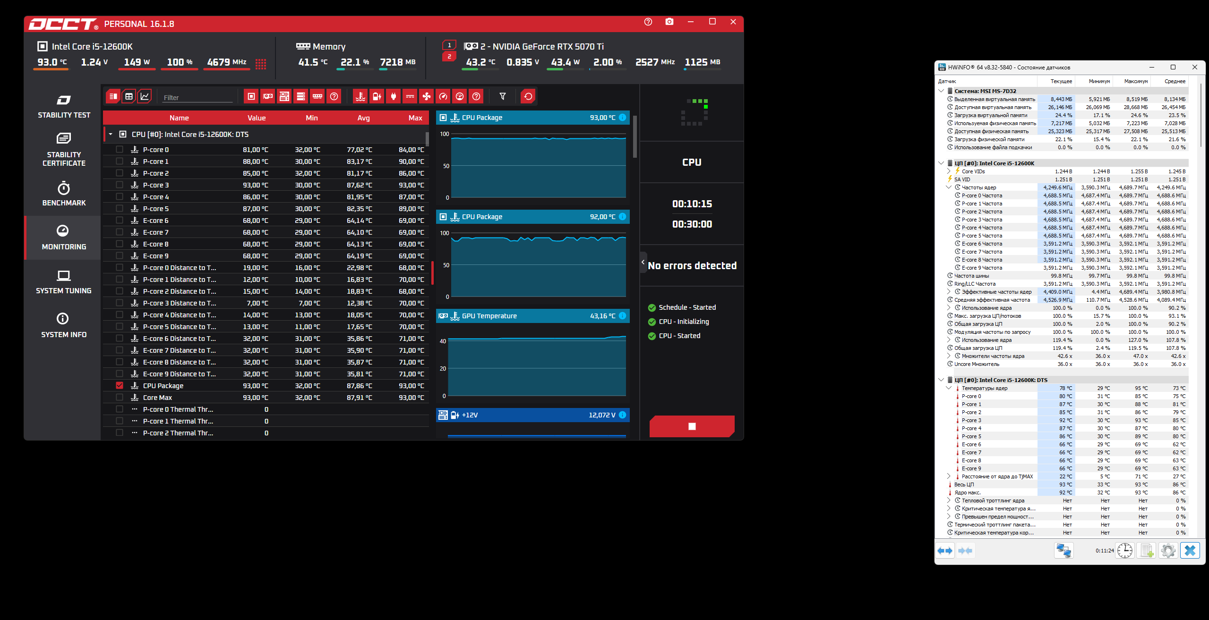
Task: Click the sensor Filter text field
Action: [197, 98]
